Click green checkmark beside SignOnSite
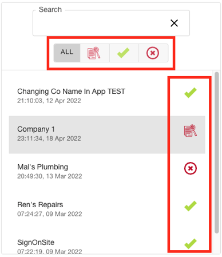The image size is (222, 257). tap(191, 244)
